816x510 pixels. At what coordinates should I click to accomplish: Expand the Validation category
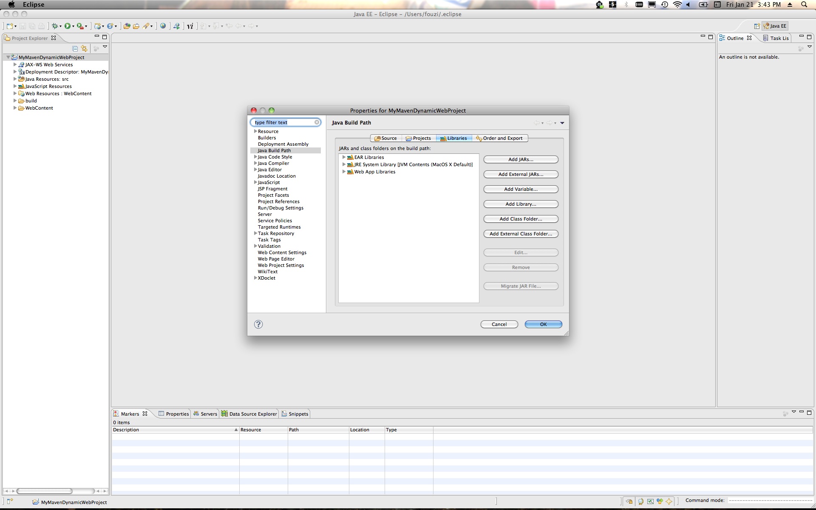(255, 246)
